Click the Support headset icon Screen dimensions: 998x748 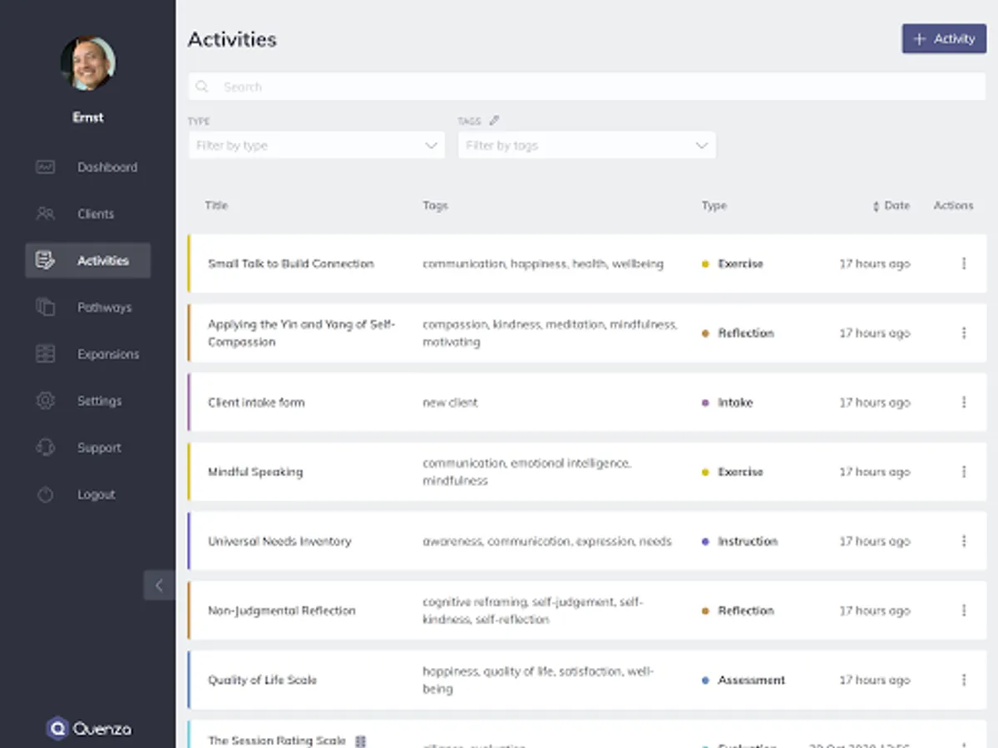pos(45,447)
